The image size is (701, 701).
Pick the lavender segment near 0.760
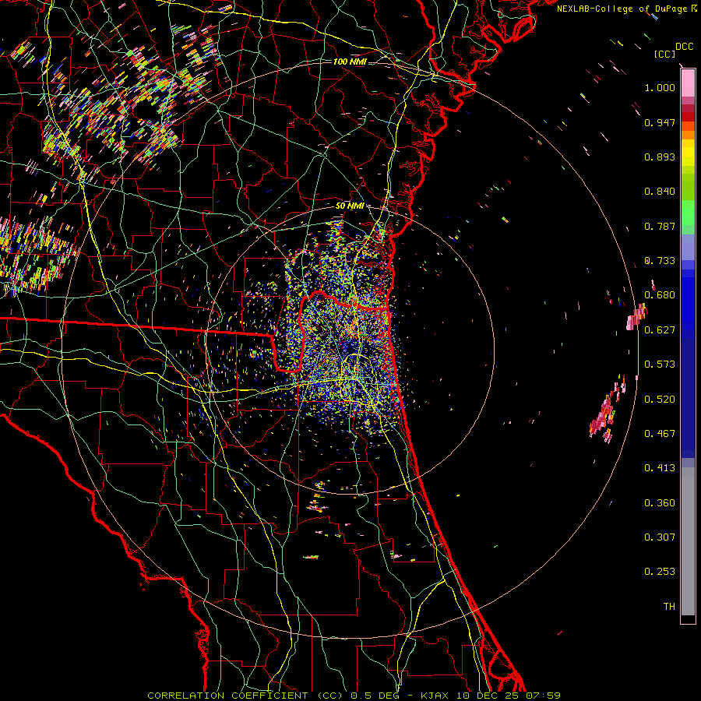(688, 247)
